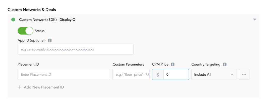Click Add New Placement ID link

tap(44, 87)
